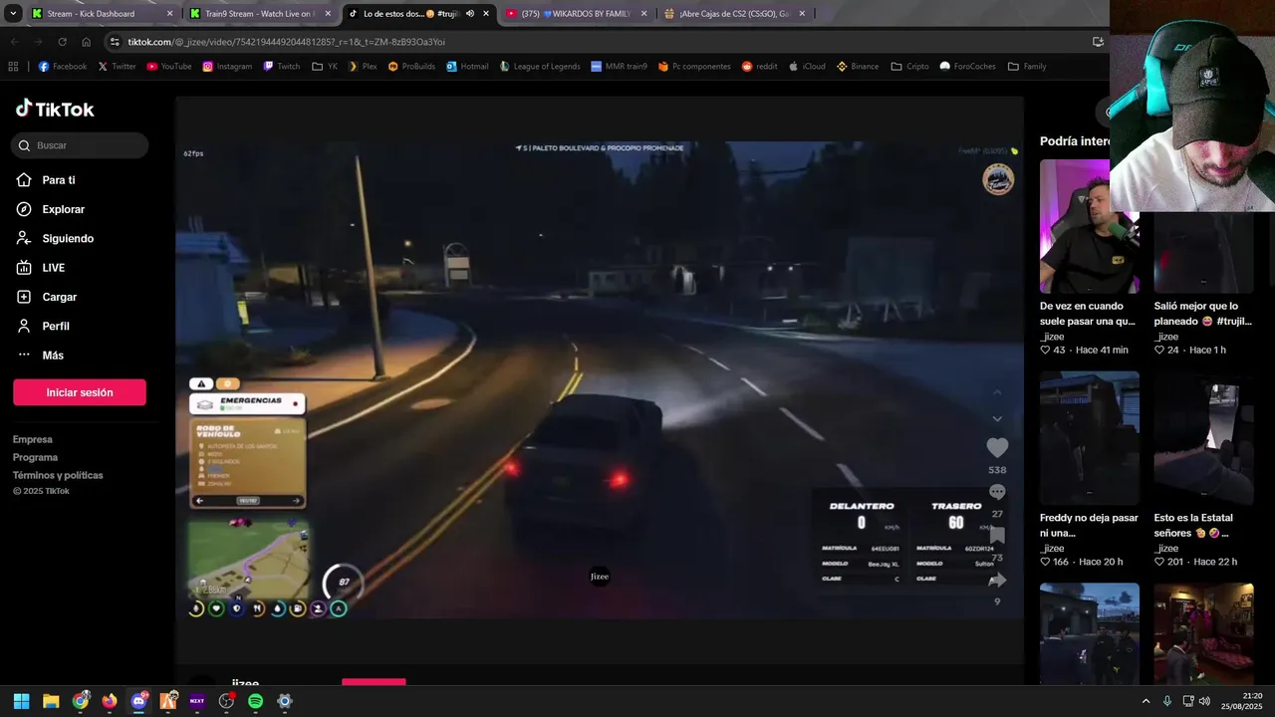Open the volume control in tray
This screenshot has height=717, width=1275.
coord(1204,701)
